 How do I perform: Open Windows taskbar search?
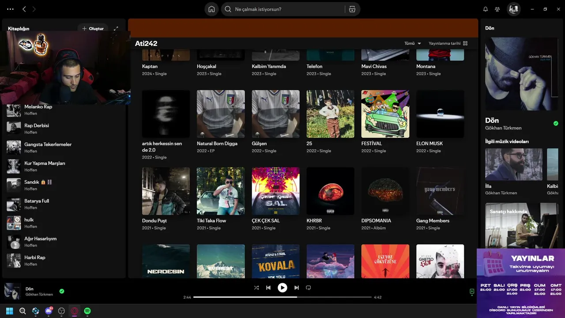(23, 311)
